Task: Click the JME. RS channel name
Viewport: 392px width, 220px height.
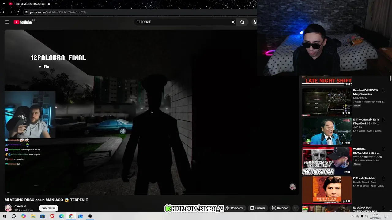Action: 357,127
